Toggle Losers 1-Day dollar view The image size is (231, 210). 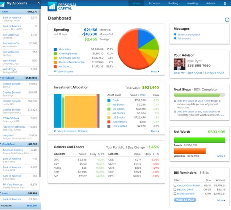point(154,154)
